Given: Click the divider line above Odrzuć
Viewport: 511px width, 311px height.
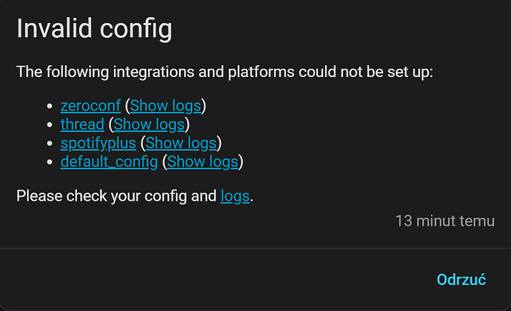Looking at the screenshot, I should click(x=255, y=247).
